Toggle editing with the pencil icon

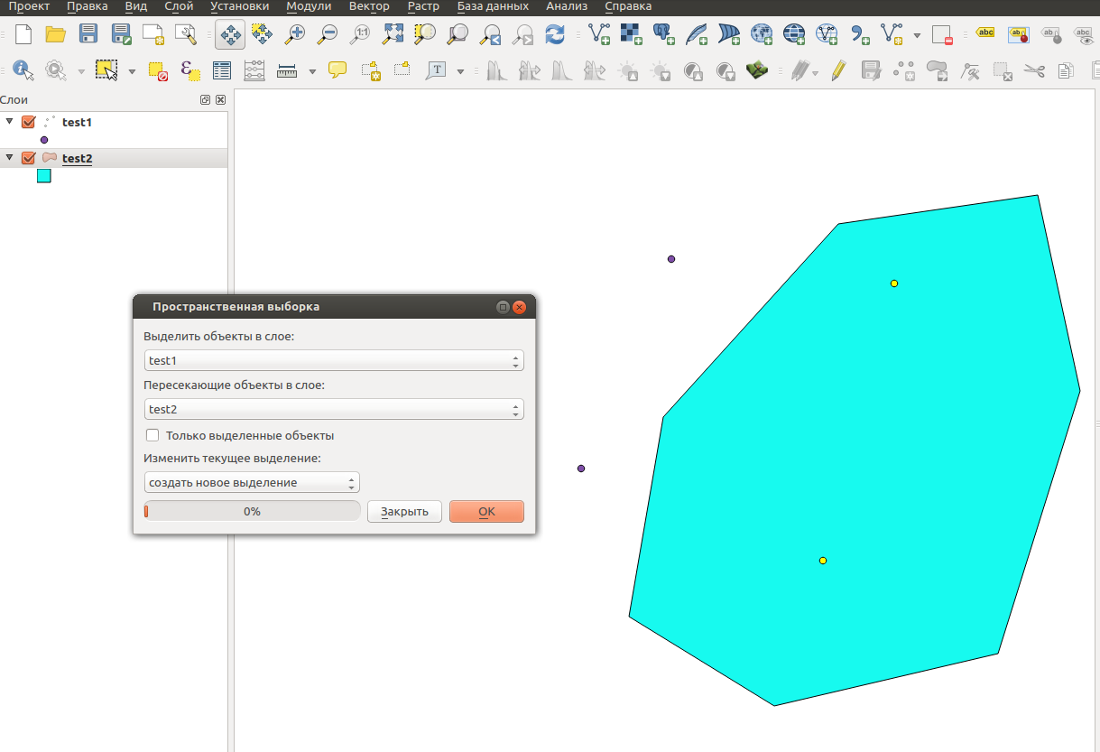pos(839,70)
